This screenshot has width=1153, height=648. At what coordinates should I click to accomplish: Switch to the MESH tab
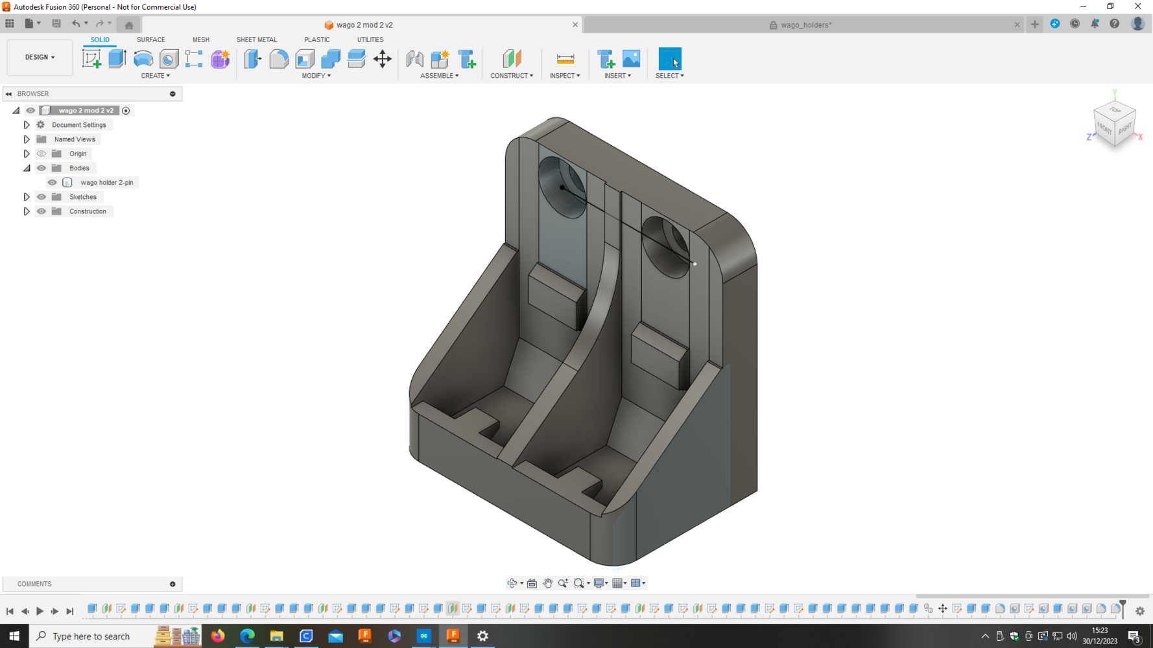[x=201, y=40]
